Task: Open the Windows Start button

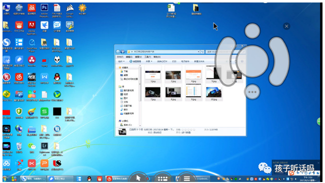Action: point(5,179)
